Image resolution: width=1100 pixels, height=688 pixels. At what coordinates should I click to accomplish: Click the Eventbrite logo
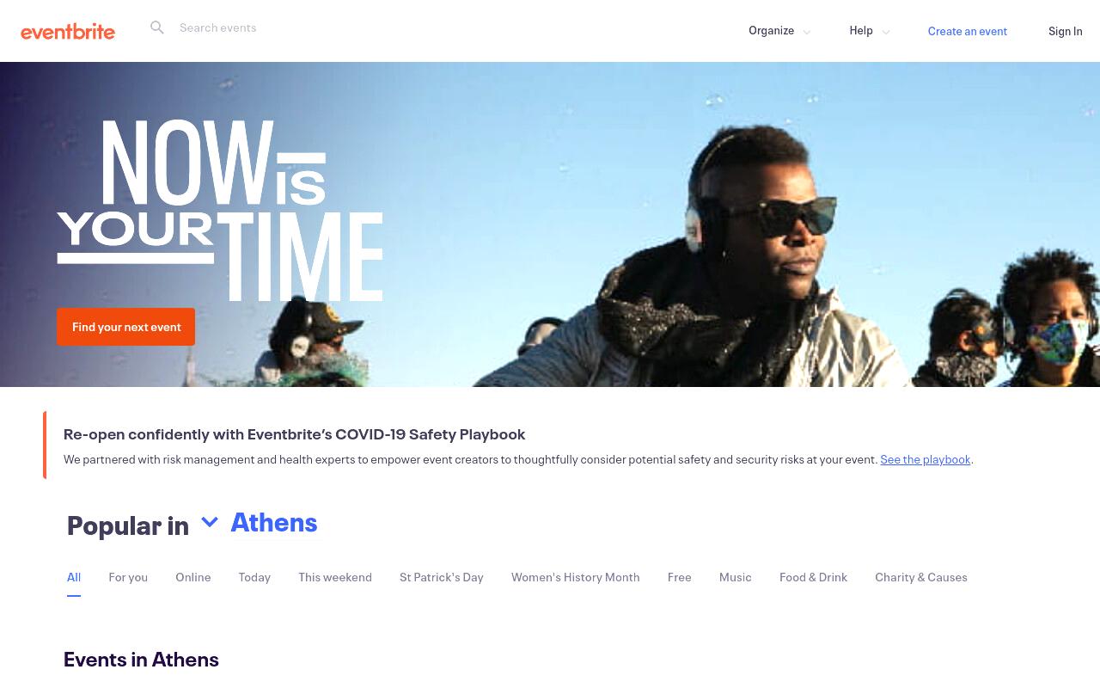(x=68, y=32)
